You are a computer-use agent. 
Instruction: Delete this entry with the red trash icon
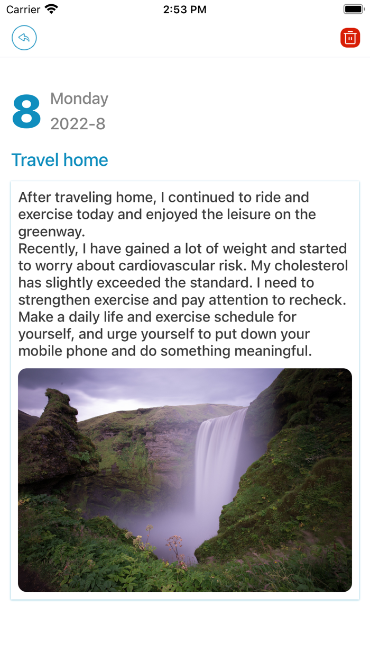tap(350, 38)
